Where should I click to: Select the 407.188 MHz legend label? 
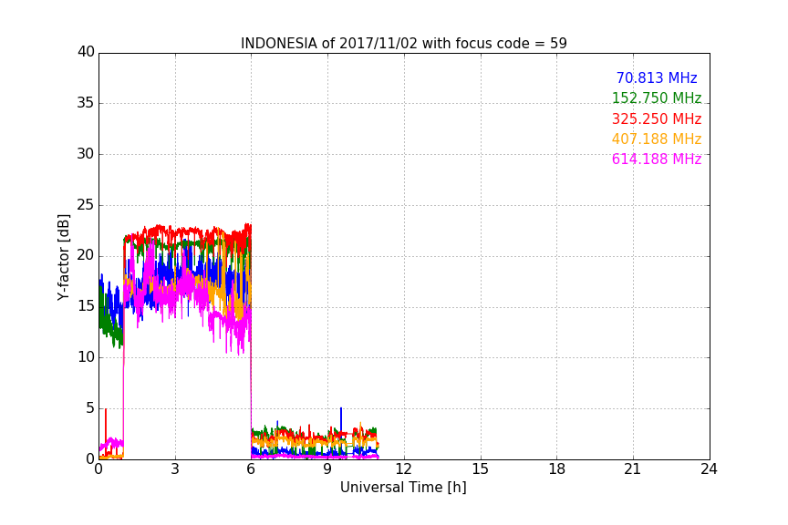point(657,139)
